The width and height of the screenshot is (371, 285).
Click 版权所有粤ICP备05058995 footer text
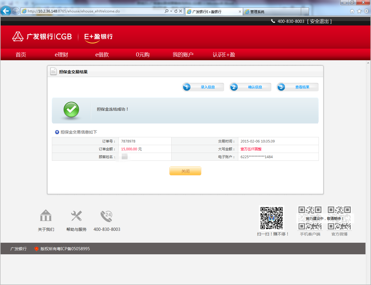click(65, 249)
